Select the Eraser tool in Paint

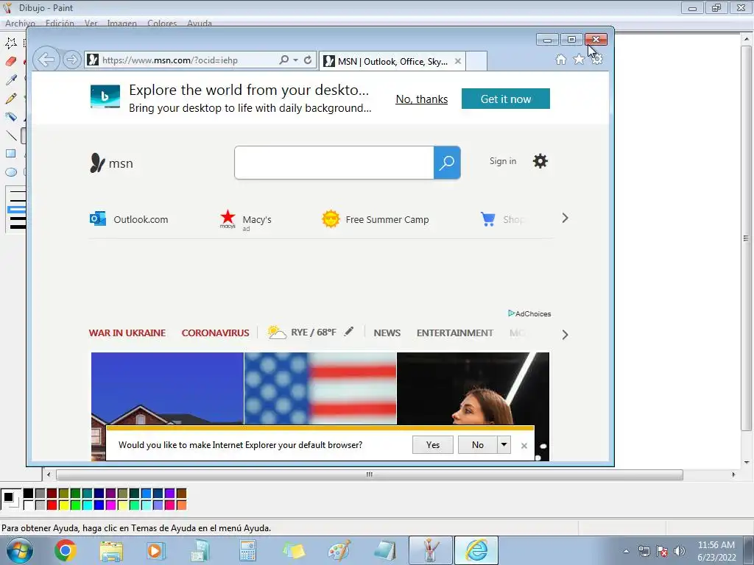point(10,61)
